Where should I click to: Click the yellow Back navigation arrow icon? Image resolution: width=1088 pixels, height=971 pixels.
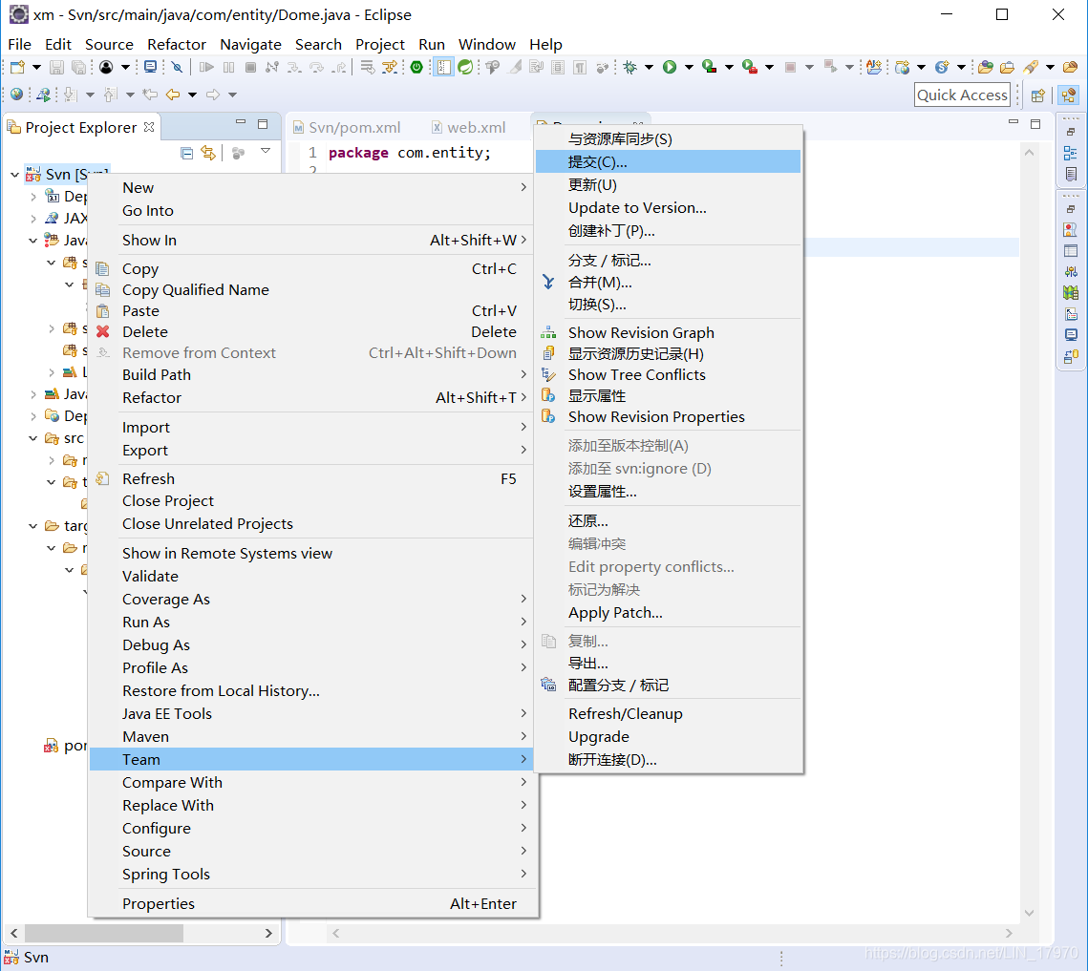click(173, 95)
